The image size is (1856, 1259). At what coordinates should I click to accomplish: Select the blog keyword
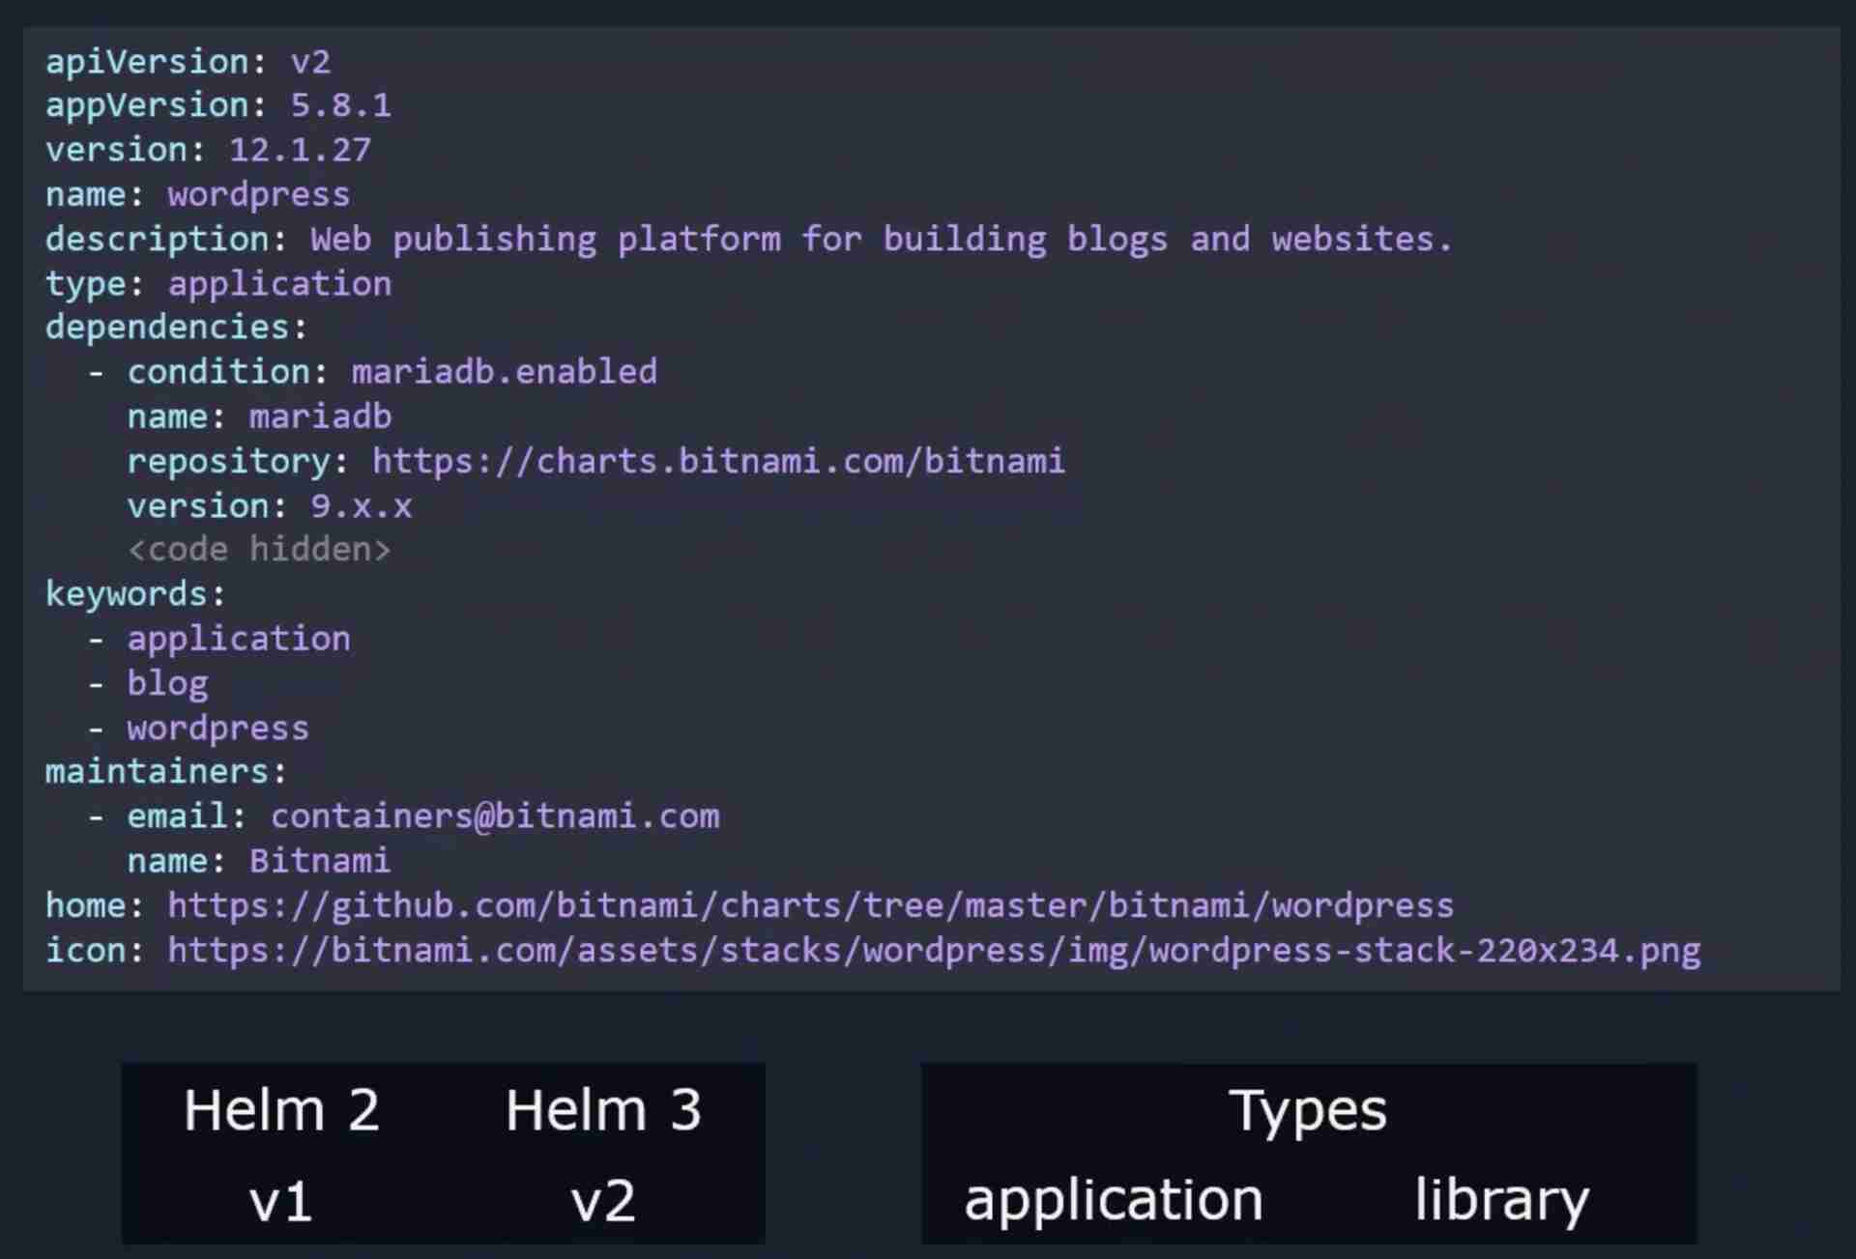[167, 683]
